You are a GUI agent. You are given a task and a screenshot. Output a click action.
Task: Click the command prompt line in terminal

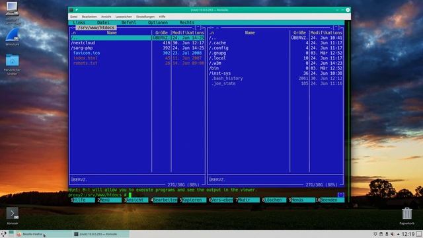pos(202,195)
